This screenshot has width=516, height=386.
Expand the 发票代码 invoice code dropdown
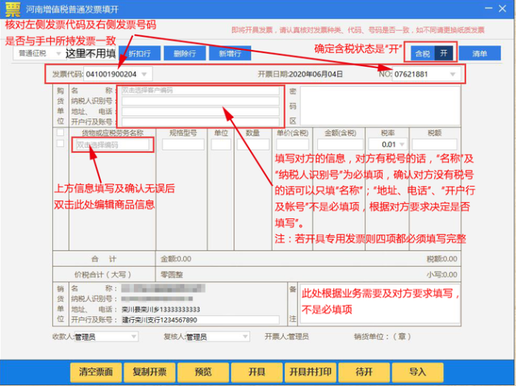pyautogui.click(x=144, y=75)
